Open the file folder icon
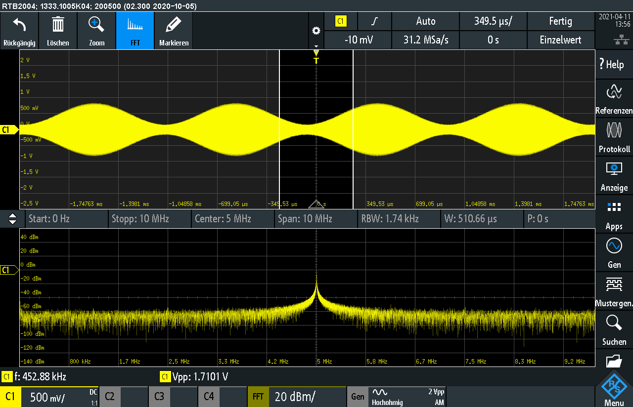633x407 pixels. click(x=614, y=361)
